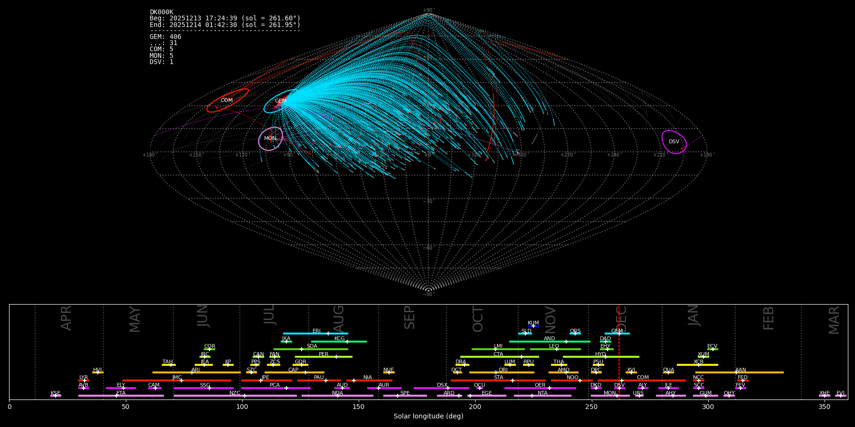Select the station ID text 'DK000K'
The width and height of the screenshot is (855, 427).
(x=161, y=12)
